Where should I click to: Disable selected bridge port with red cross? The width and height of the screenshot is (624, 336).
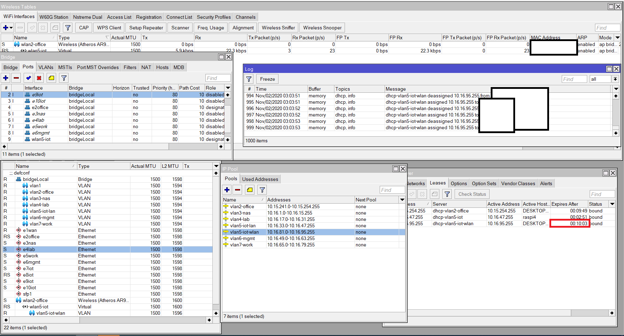39,78
